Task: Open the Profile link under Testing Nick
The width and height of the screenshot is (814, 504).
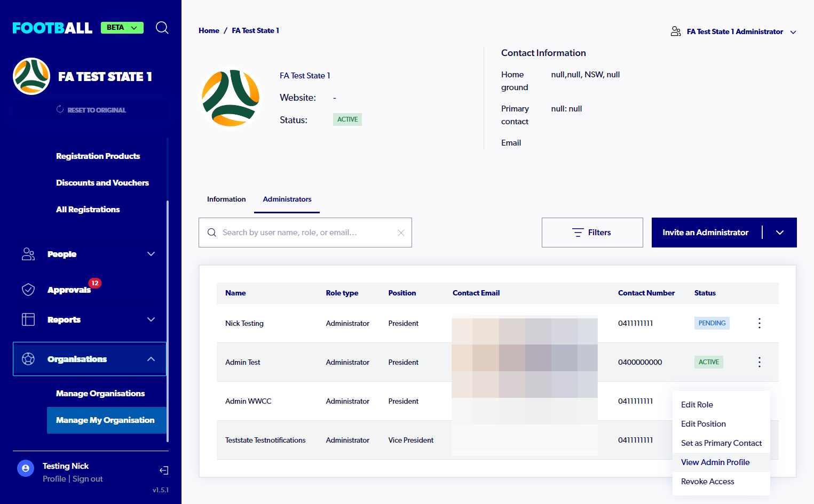Action: point(54,479)
